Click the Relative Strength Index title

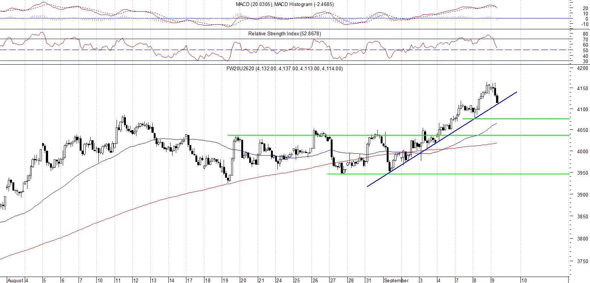tap(284, 33)
